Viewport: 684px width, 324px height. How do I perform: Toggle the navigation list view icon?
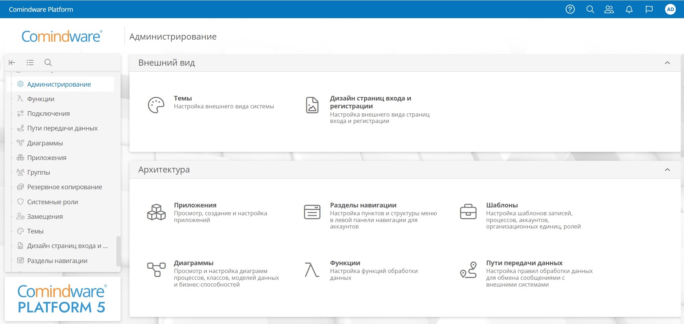point(30,63)
